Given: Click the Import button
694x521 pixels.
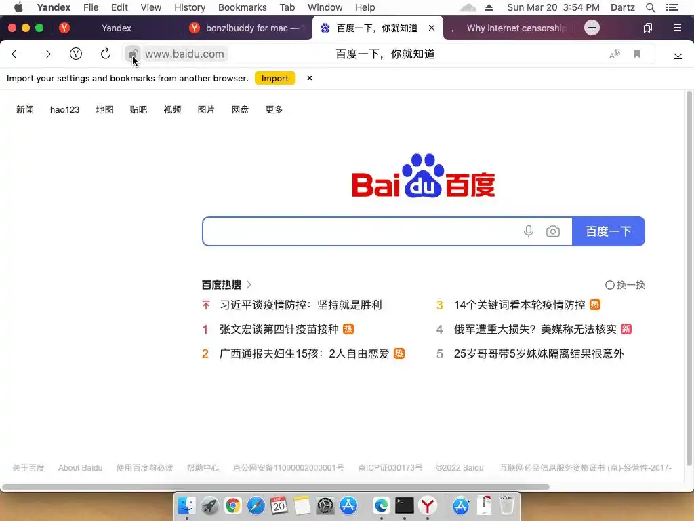Looking at the screenshot, I should point(275,79).
